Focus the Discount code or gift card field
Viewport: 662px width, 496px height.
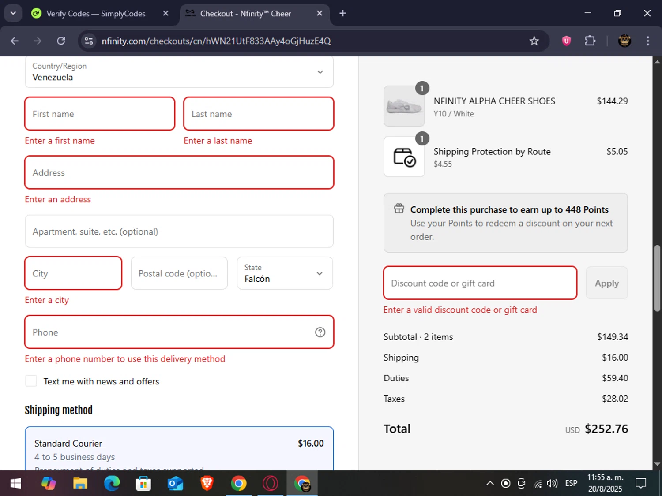(x=480, y=283)
